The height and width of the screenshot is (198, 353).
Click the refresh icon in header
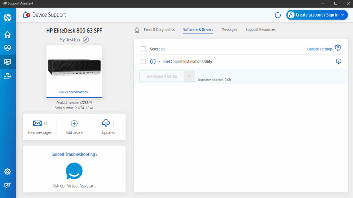pyautogui.click(x=278, y=15)
